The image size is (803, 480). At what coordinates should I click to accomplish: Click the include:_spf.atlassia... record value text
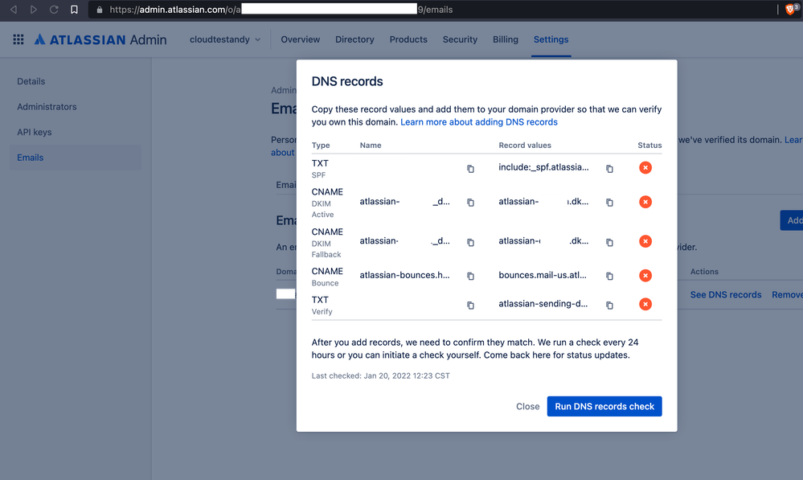543,167
